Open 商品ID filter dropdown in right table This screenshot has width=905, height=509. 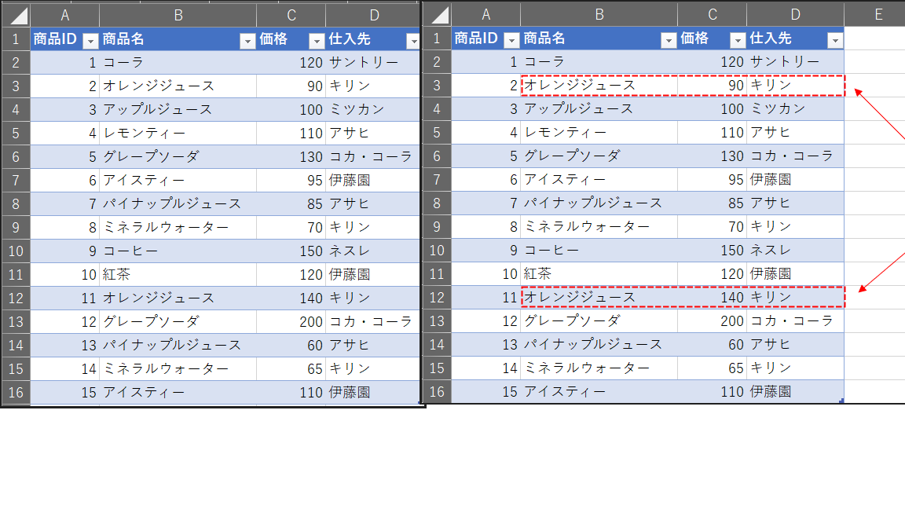coord(512,40)
